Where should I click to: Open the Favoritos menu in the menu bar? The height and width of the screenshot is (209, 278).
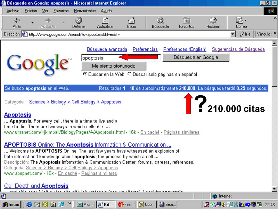point(61,11)
